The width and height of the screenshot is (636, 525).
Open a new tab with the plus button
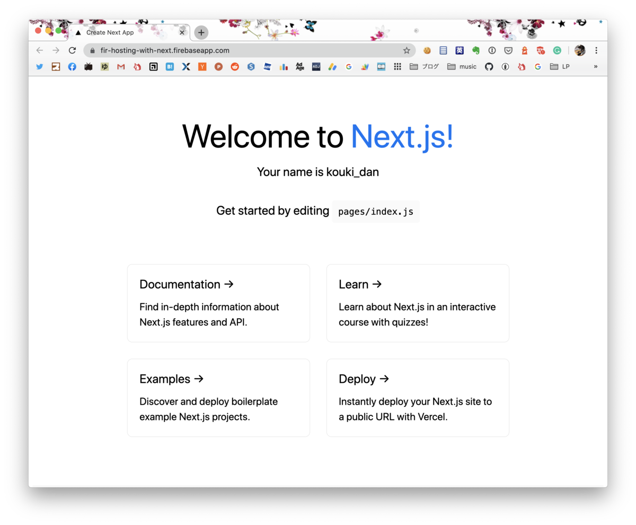[201, 32]
